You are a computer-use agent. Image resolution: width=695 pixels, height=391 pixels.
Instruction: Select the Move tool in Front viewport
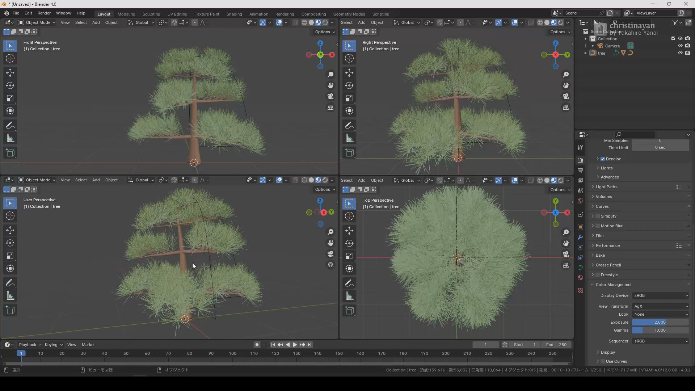(x=10, y=73)
